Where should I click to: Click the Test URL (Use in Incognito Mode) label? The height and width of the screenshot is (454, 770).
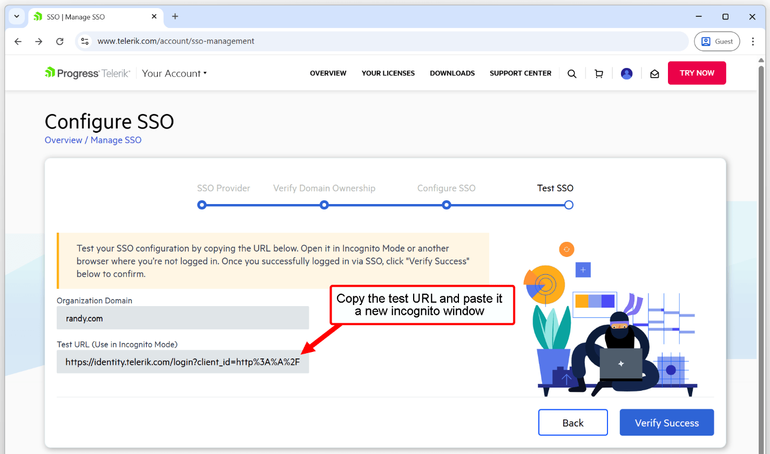coord(117,344)
